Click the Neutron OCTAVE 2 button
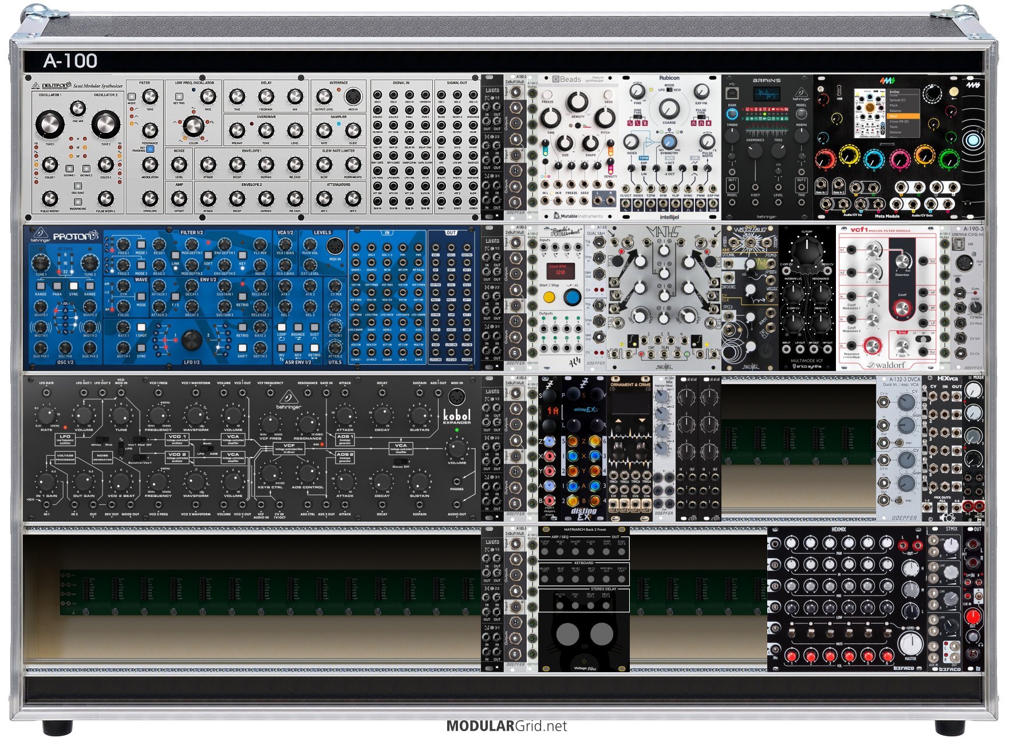The height and width of the screenshot is (738, 1014). point(86,169)
